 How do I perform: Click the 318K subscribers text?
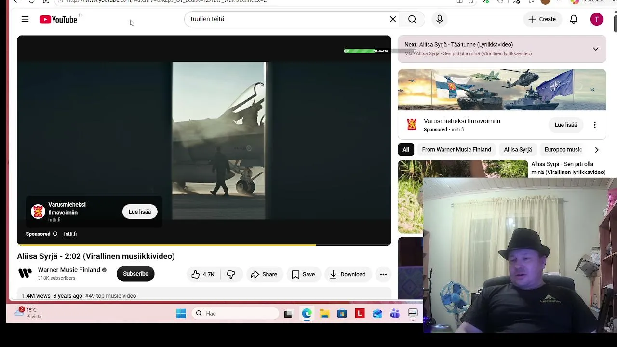point(56,278)
